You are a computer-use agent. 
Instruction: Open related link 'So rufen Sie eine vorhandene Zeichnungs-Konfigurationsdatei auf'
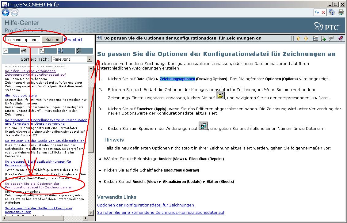(x=161, y=212)
